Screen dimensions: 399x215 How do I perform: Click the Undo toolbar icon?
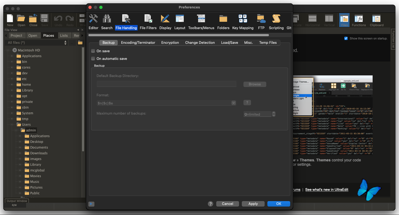pyautogui.click(x=58, y=20)
